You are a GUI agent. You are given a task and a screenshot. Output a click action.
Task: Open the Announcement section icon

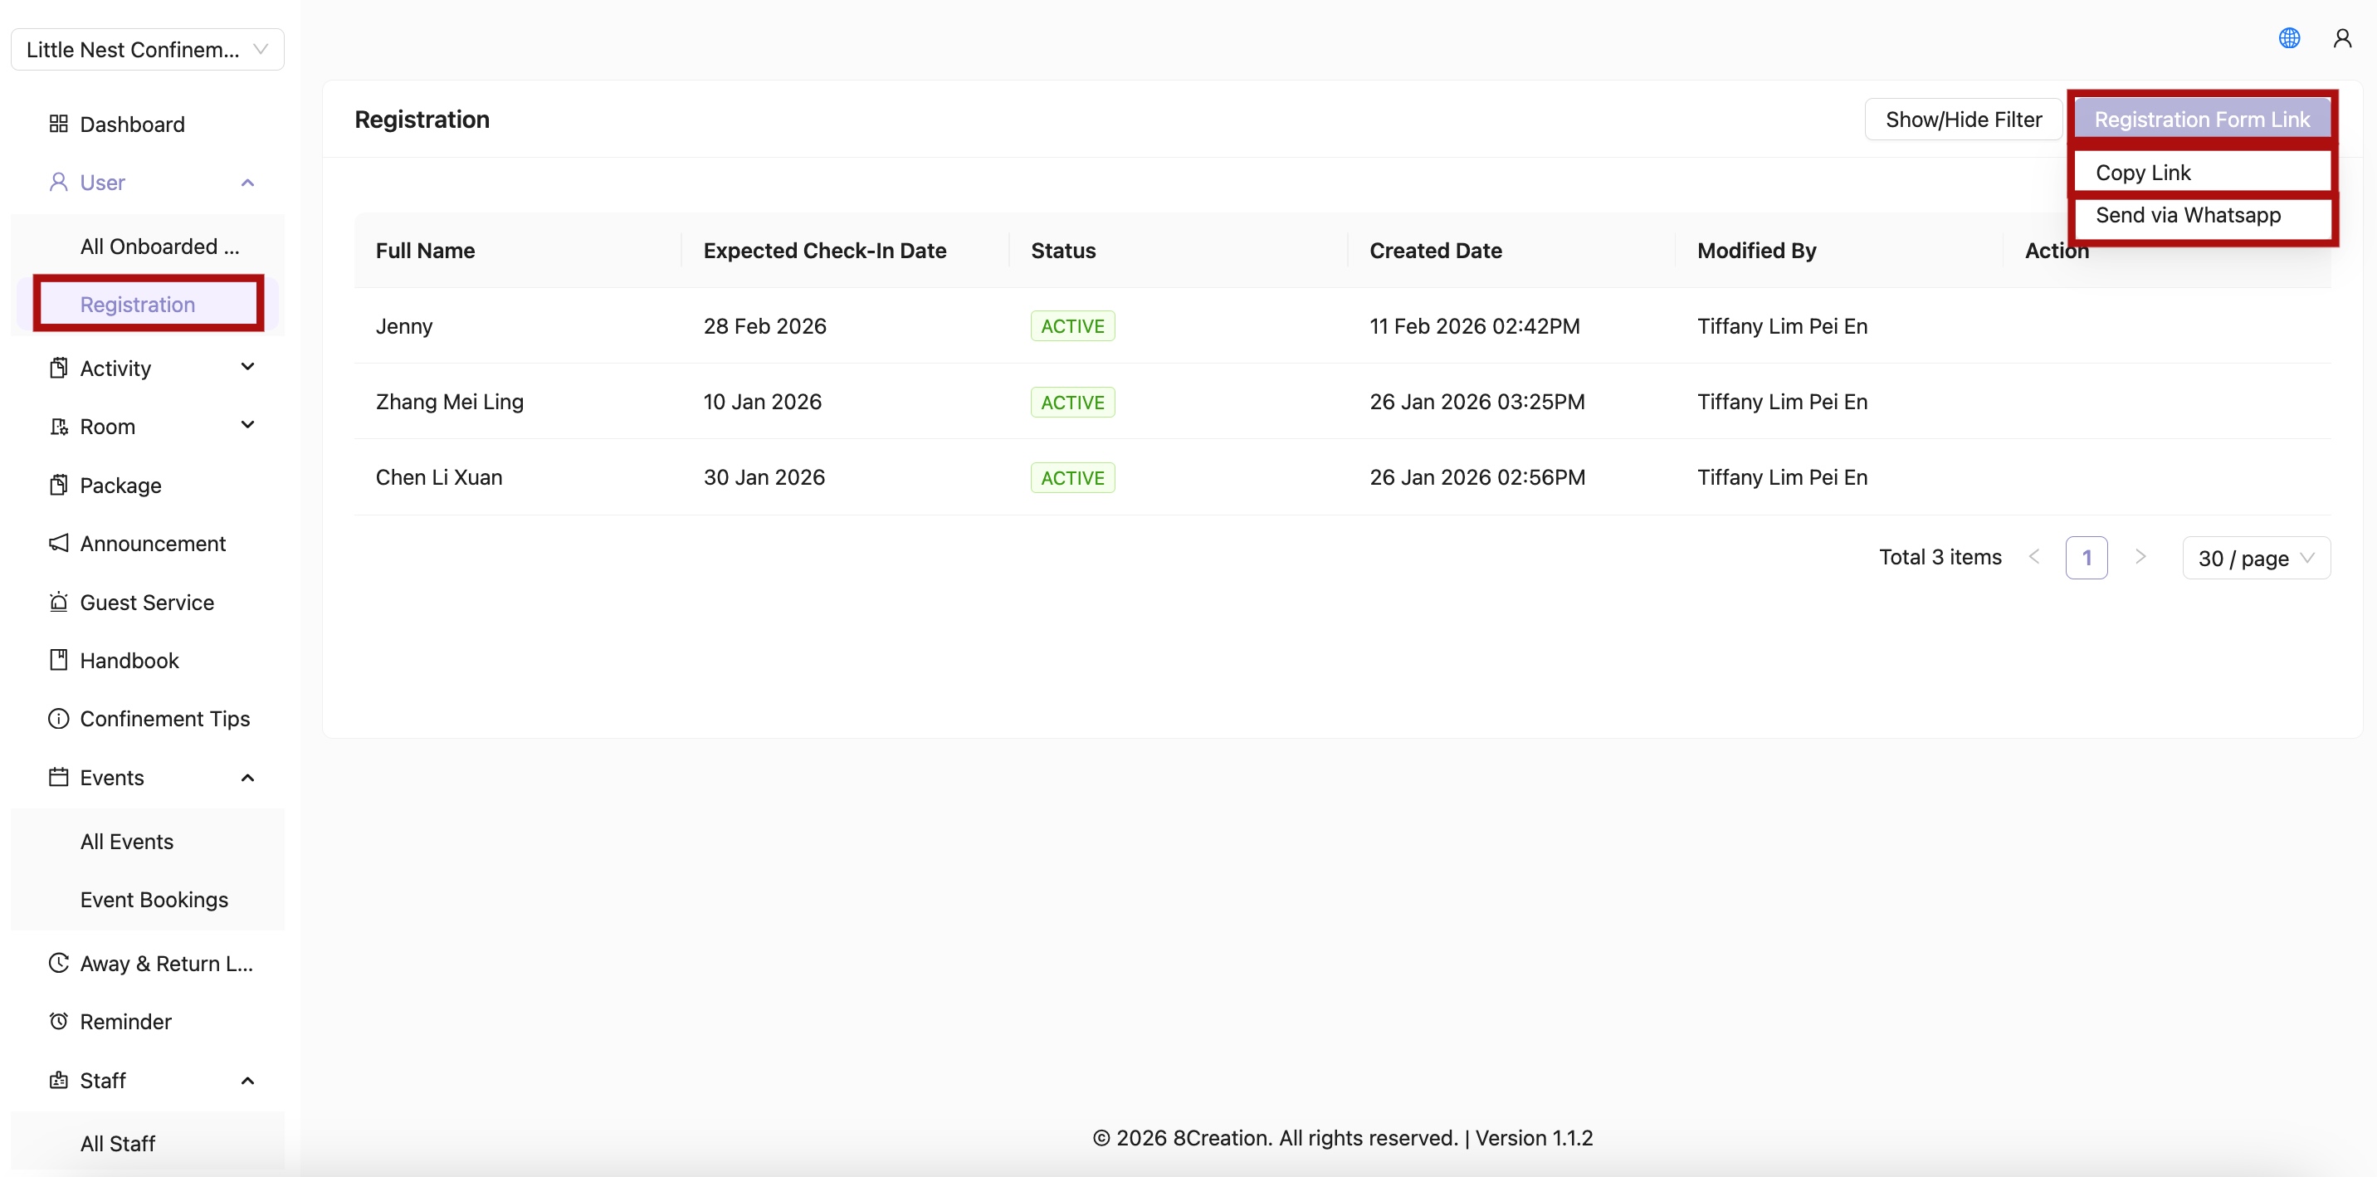58,544
